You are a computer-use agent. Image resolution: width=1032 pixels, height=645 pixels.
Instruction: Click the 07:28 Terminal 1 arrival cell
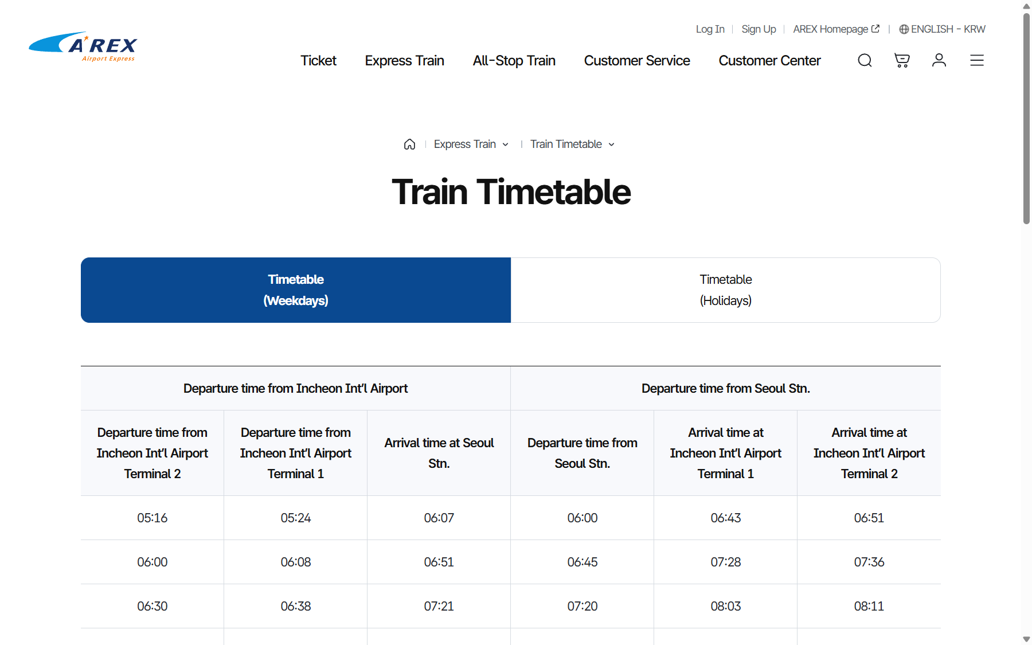(x=726, y=562)
